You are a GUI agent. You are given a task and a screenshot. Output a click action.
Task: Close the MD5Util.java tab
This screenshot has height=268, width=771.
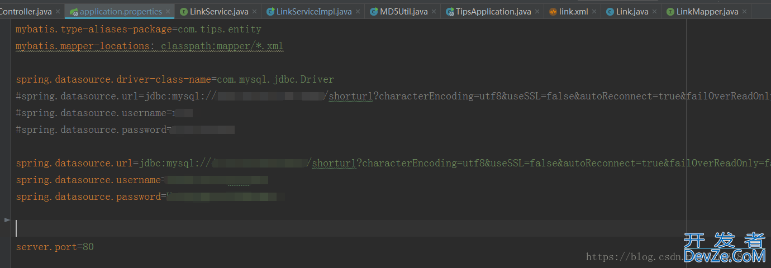point(434,12)
